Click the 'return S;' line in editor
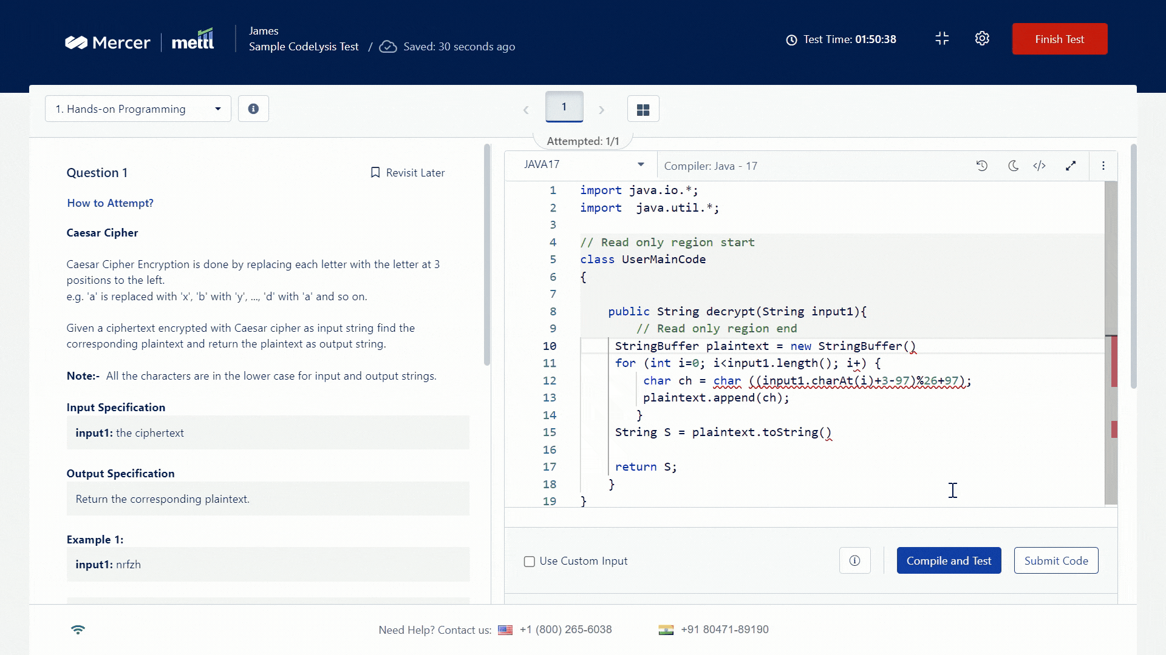The image size is (1166, 655). pyautogui.click(x=646, y=467)
